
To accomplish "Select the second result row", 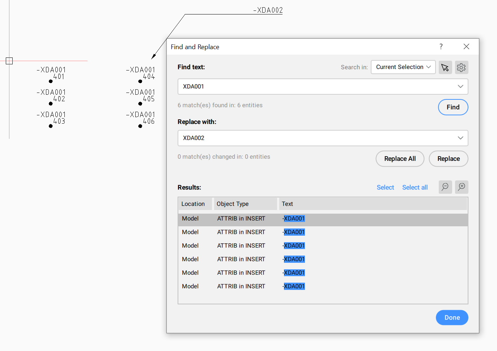I will pyautogui.click(x=323, y=232).
